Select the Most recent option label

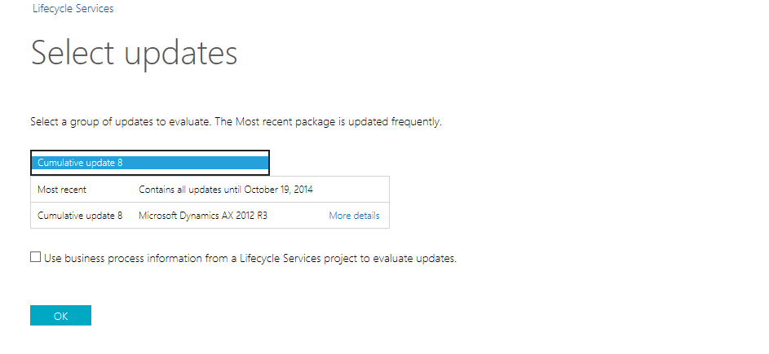point(62,190)
